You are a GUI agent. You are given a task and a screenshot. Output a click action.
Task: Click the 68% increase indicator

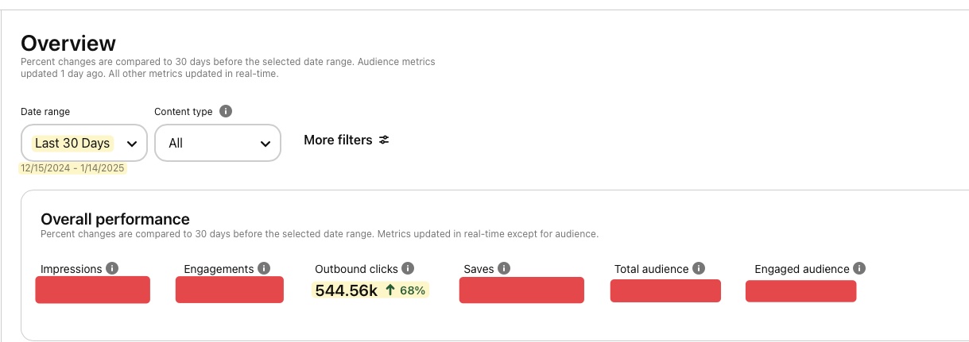pos(405,290)
